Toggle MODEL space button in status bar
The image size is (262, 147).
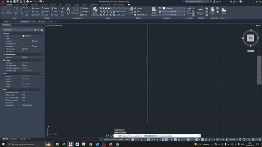[x=127, y=140]
